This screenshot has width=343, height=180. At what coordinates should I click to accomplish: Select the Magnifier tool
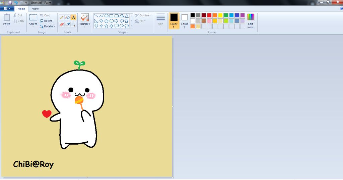pyautogui.click(x=73, y=24)
